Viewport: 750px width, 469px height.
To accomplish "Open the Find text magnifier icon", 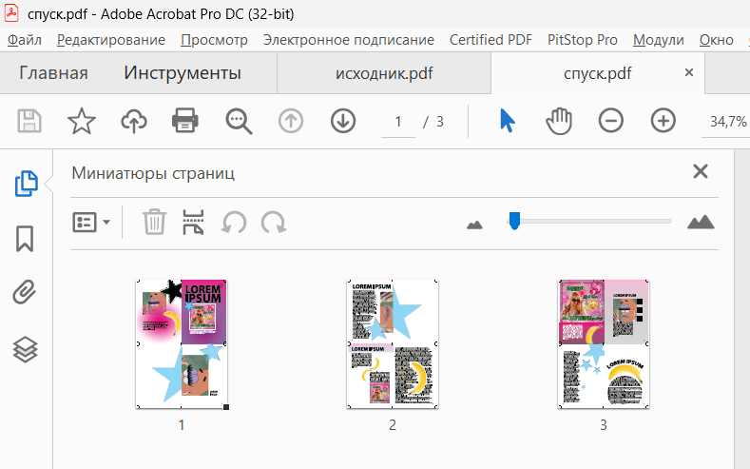I will coord(239,122).
